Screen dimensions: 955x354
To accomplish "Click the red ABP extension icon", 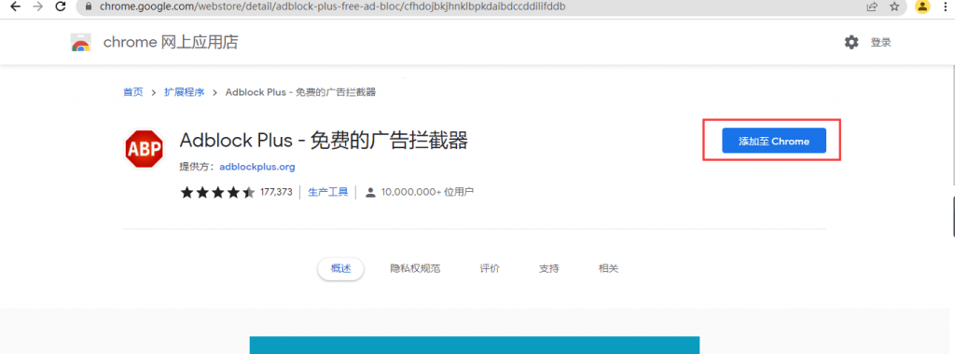I will 145,148.
